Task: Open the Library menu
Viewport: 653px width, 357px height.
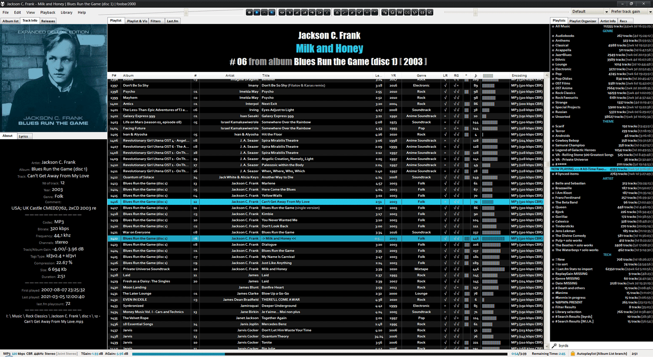Action: pyautogui.click(x=67, y=13)
